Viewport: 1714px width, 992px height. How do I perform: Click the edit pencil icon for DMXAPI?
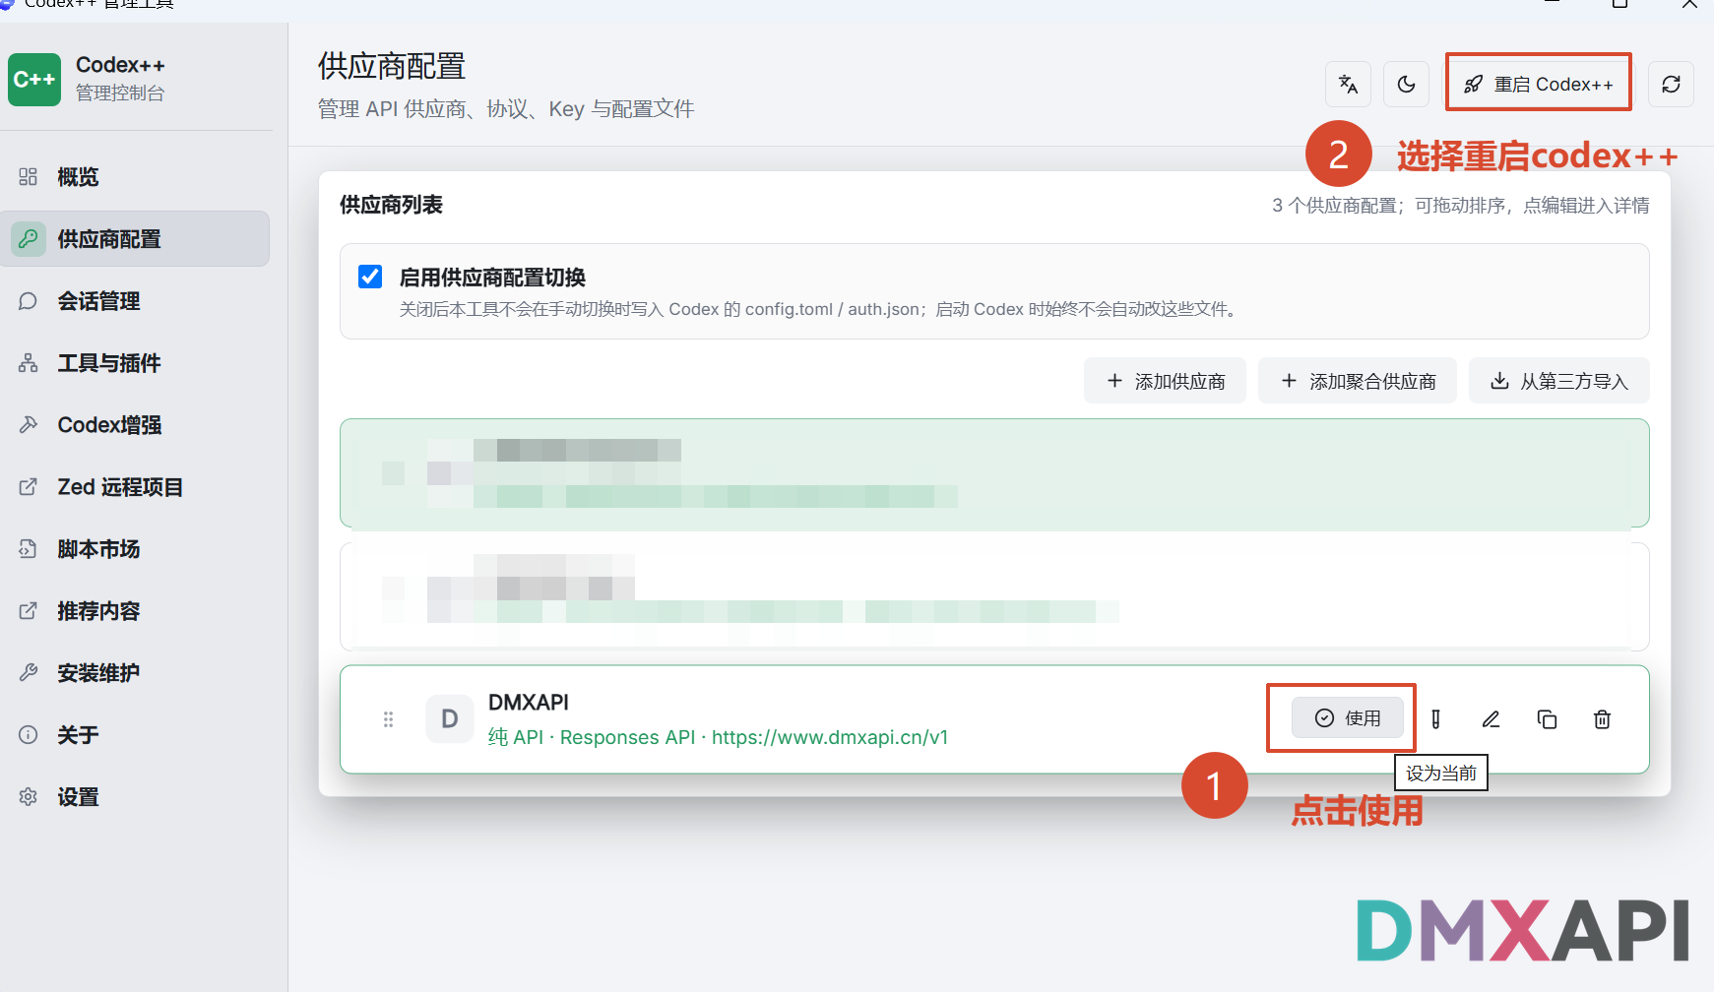coord(1491,719)
